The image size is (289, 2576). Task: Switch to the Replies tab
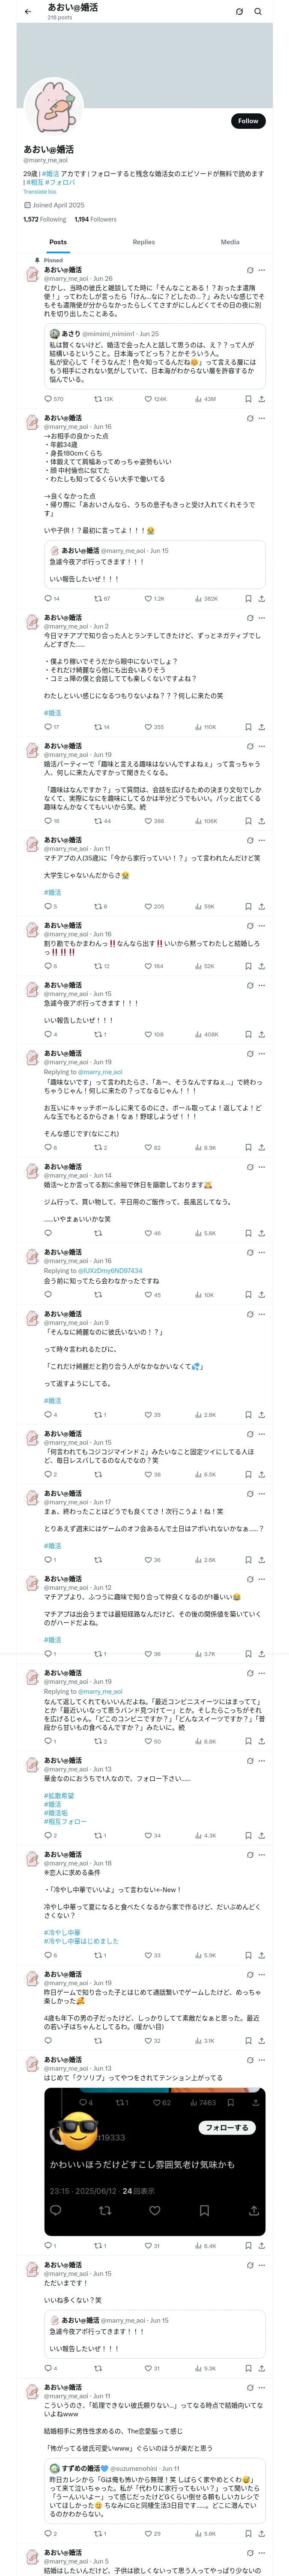(143, 242)
